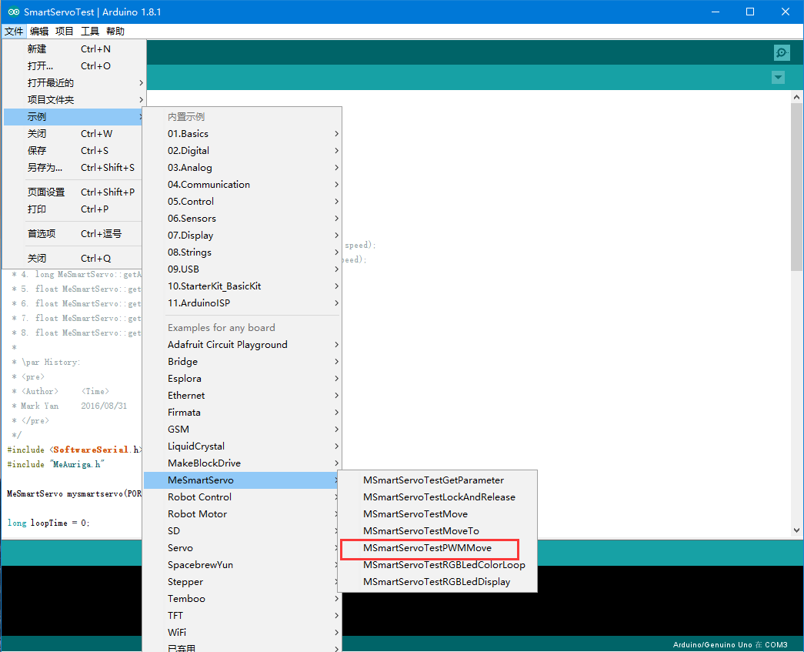The height and width of the screenshot is (652, 804).
Task: Expand 05.Control examples submenu
Action: coord(242,201)
